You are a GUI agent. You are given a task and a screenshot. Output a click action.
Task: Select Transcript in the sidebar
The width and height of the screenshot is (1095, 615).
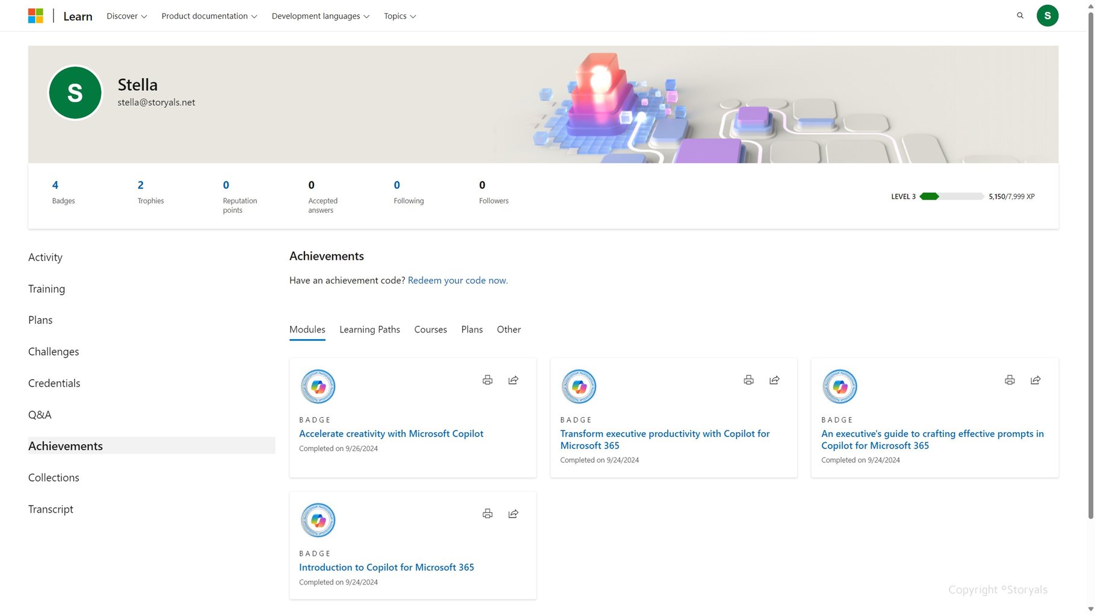point(51,509)
